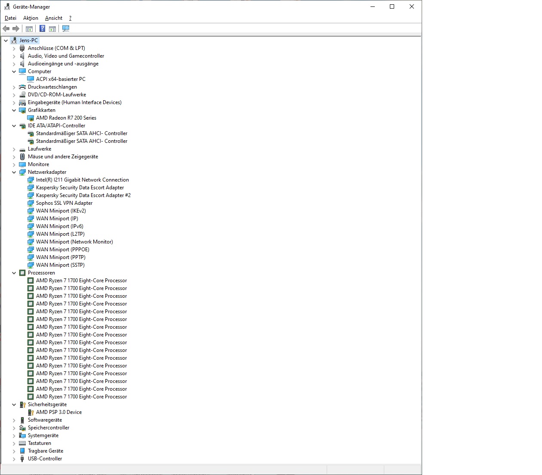Click the Jens-PC computer icon
The height and width of the screenshot is (475, 542).
pos(14,40)
